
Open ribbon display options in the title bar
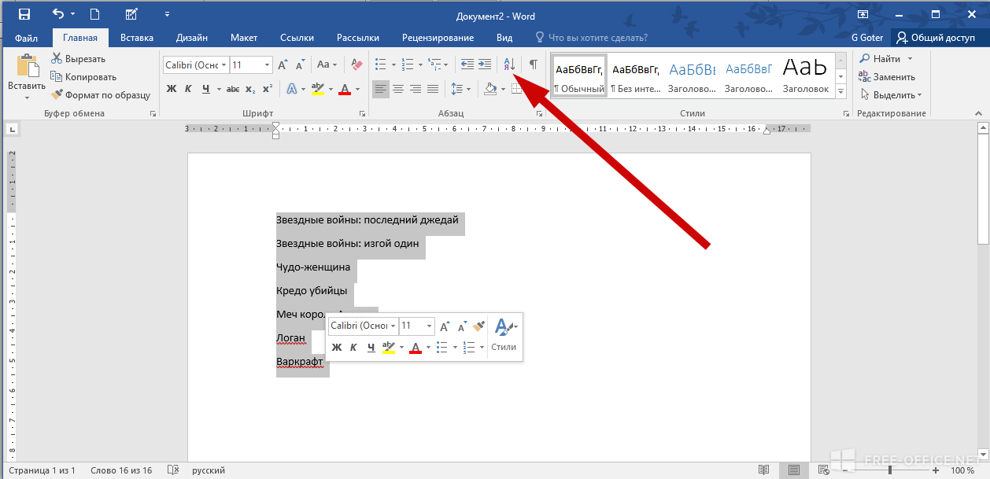[x=863, y=14]
